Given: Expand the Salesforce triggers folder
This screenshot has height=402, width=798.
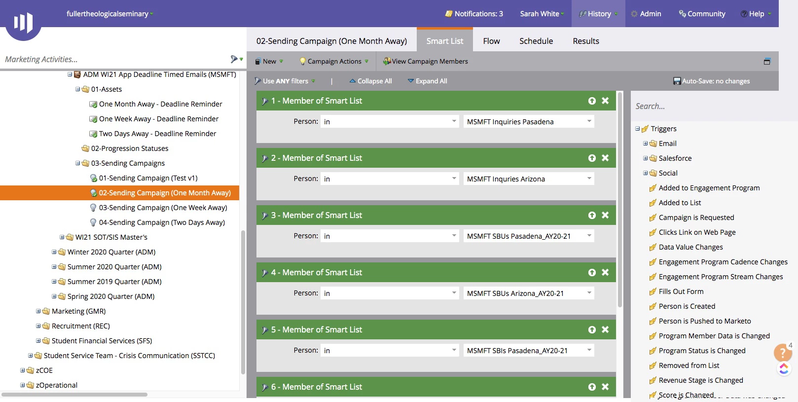Looking at the screenshot, I should pos(645,158).
